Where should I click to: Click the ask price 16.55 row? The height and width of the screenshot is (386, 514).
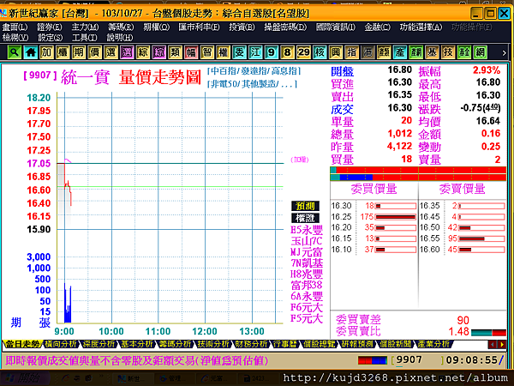[x=463, y=238]
